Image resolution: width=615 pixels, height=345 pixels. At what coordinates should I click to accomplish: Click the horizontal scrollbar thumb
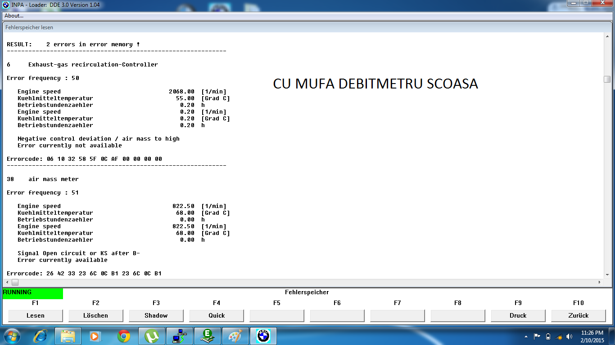click(15, 283)
